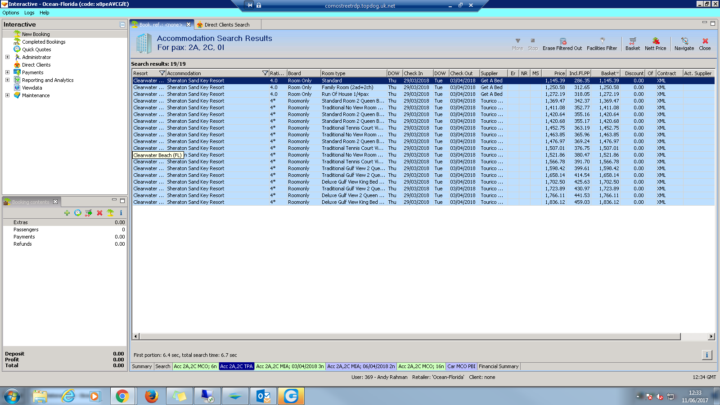Click the info button beside the search time
720x405 pixels.
click(707, 355)
